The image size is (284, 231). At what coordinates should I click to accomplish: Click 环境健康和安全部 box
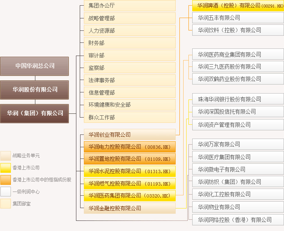(x=130, y=105)
